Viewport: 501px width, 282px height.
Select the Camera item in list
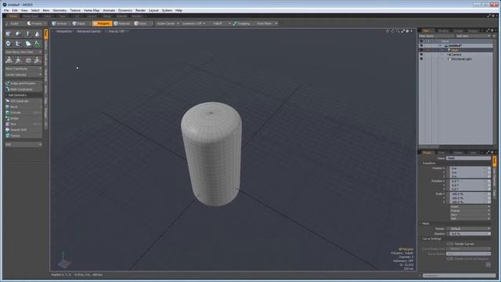click(456, 55)
